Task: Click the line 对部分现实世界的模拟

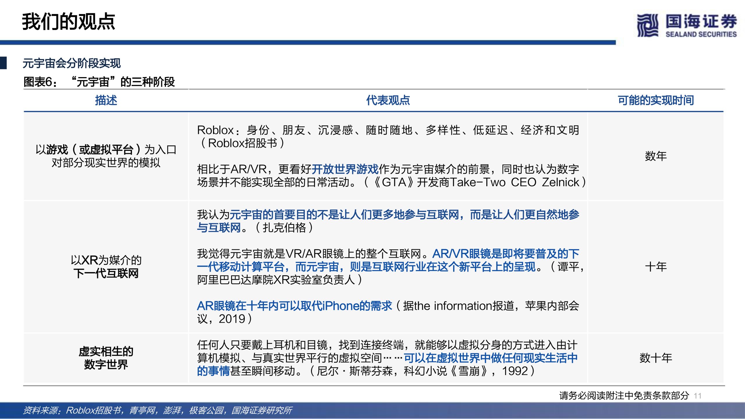Action: point(106,163)
